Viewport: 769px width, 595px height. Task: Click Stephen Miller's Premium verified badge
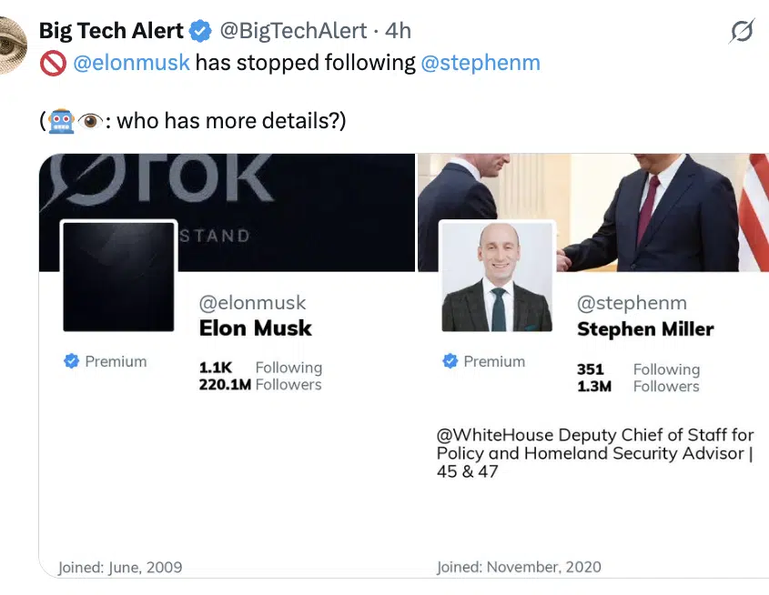click(x=450, y=361)
